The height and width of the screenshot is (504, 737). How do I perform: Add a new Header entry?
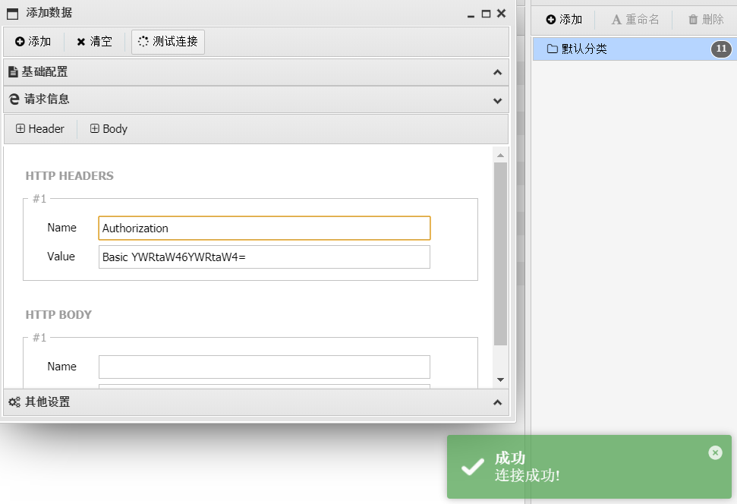(40, 129)
